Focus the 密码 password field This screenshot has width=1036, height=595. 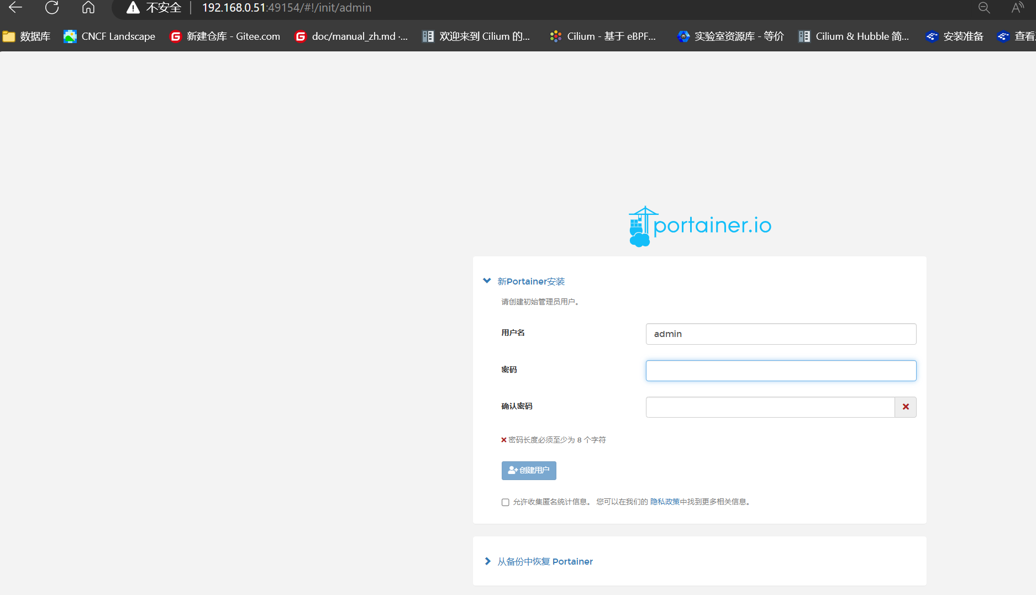tap(781, 371)
